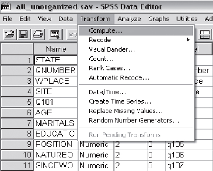Open the Count... menu option
Image resolution: width=213 pixels, height=171 pixels.
point(101,59)
